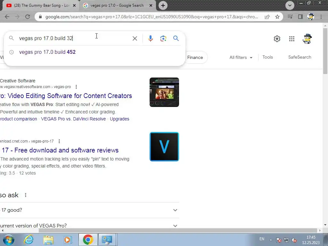Submit search with blue magnifier
This screenshot has width=328, height=246.
coord(176,38)
